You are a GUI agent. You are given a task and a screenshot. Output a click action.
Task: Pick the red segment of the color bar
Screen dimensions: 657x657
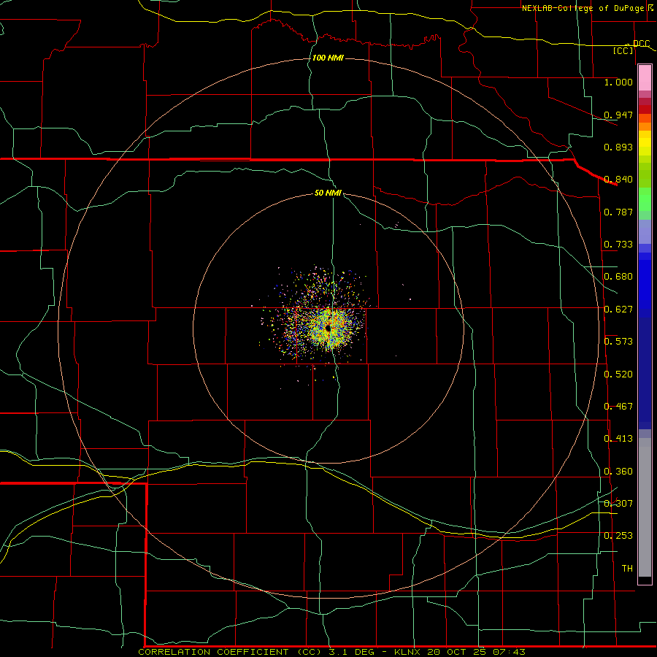(645, 109)
